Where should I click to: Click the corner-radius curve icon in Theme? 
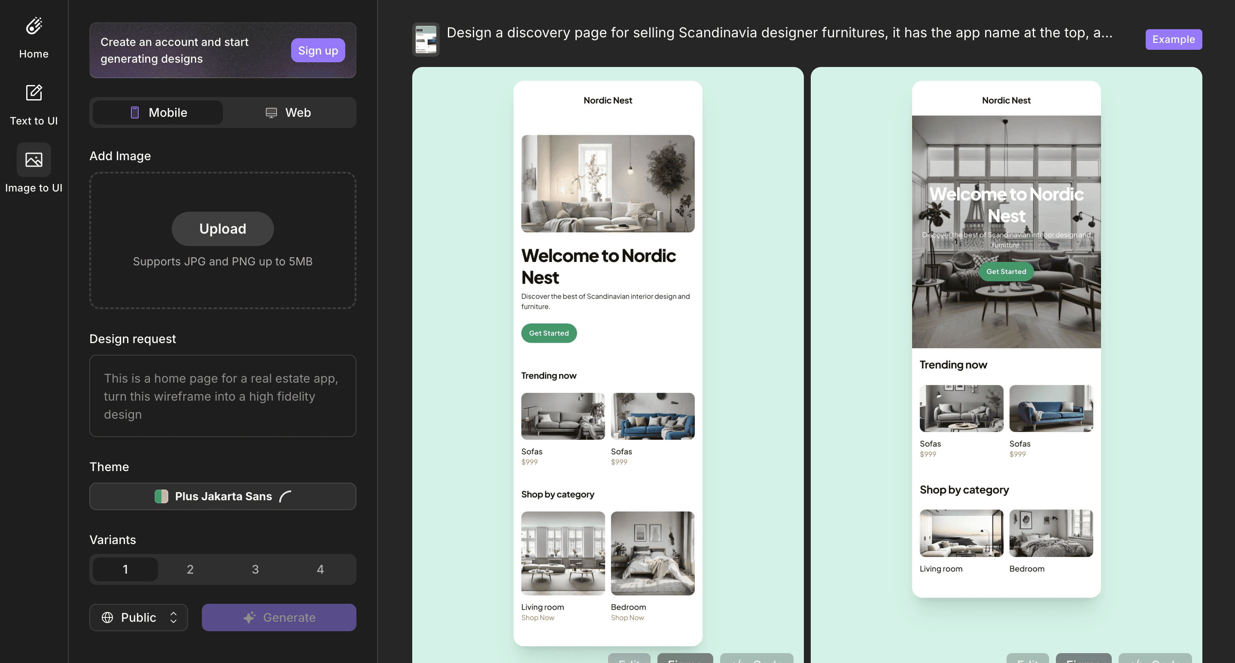(x=285, y=496)
